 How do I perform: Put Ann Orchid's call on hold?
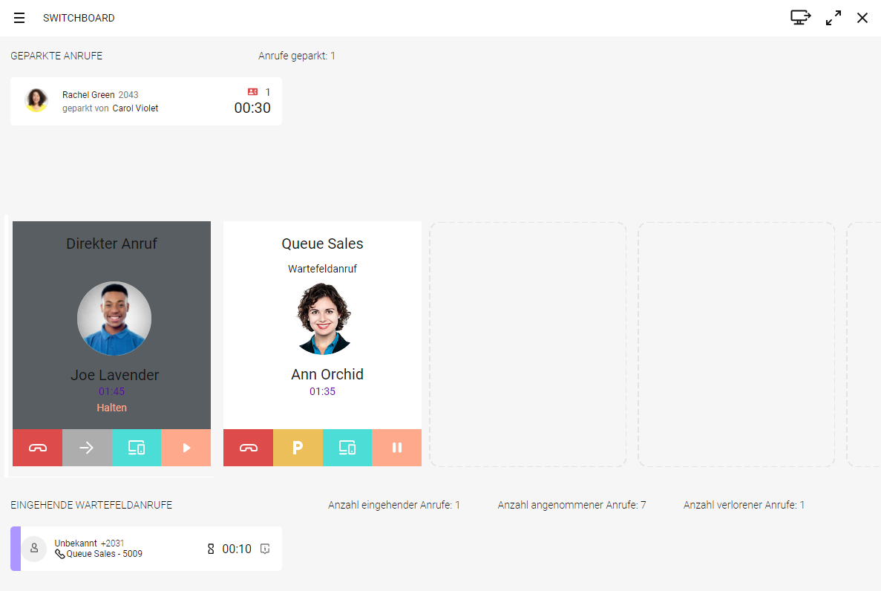coord(397,448)
